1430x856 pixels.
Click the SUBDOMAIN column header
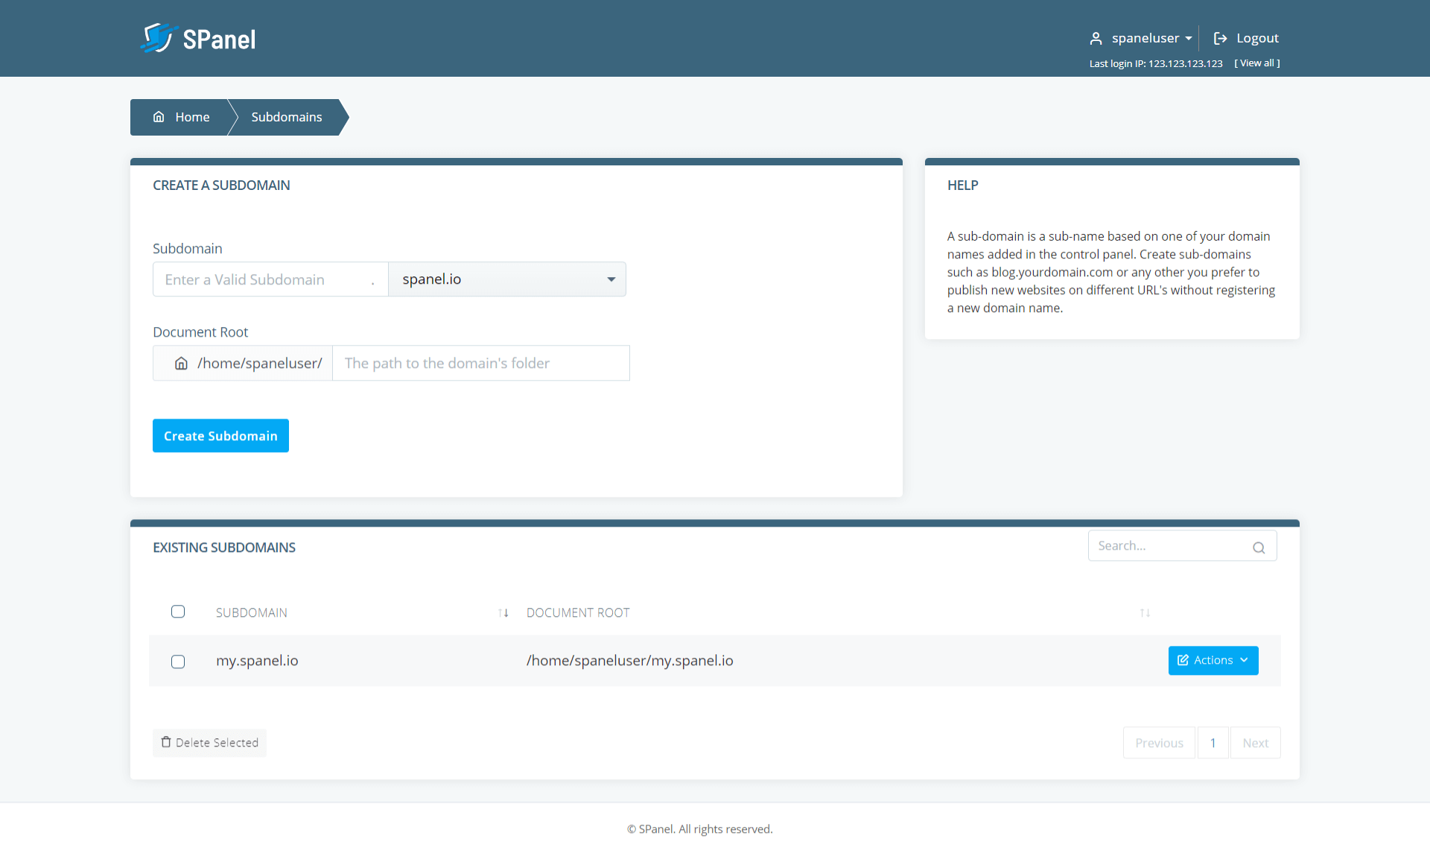point(252,612)
